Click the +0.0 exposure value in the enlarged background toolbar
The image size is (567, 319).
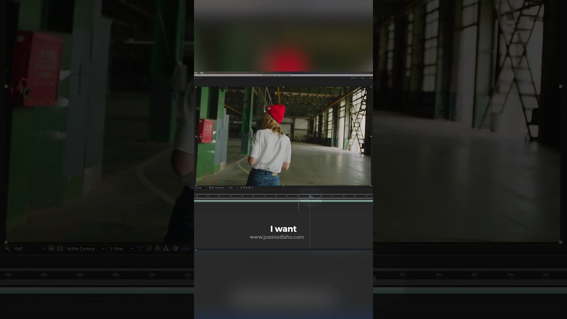click(x=185, y=249)
